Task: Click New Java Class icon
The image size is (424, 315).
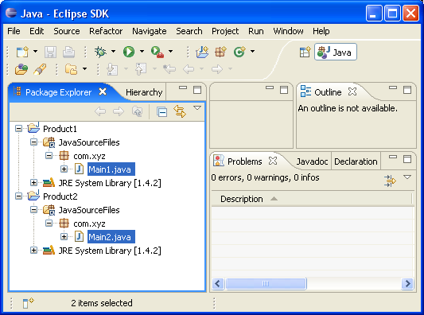Action: (x=239, y=52)
